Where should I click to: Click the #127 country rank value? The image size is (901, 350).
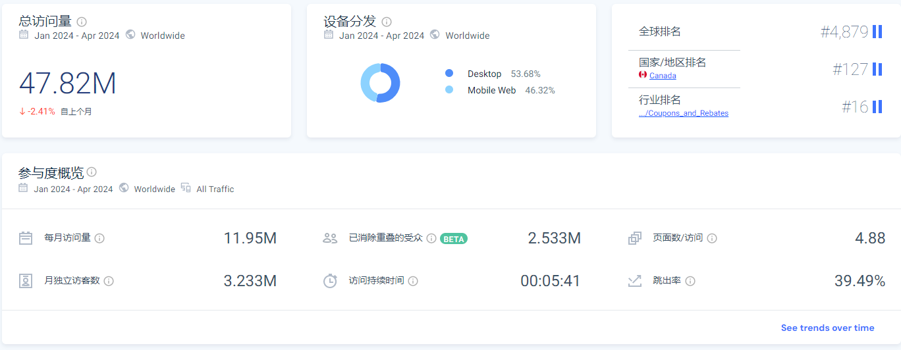tap(850, 69)
